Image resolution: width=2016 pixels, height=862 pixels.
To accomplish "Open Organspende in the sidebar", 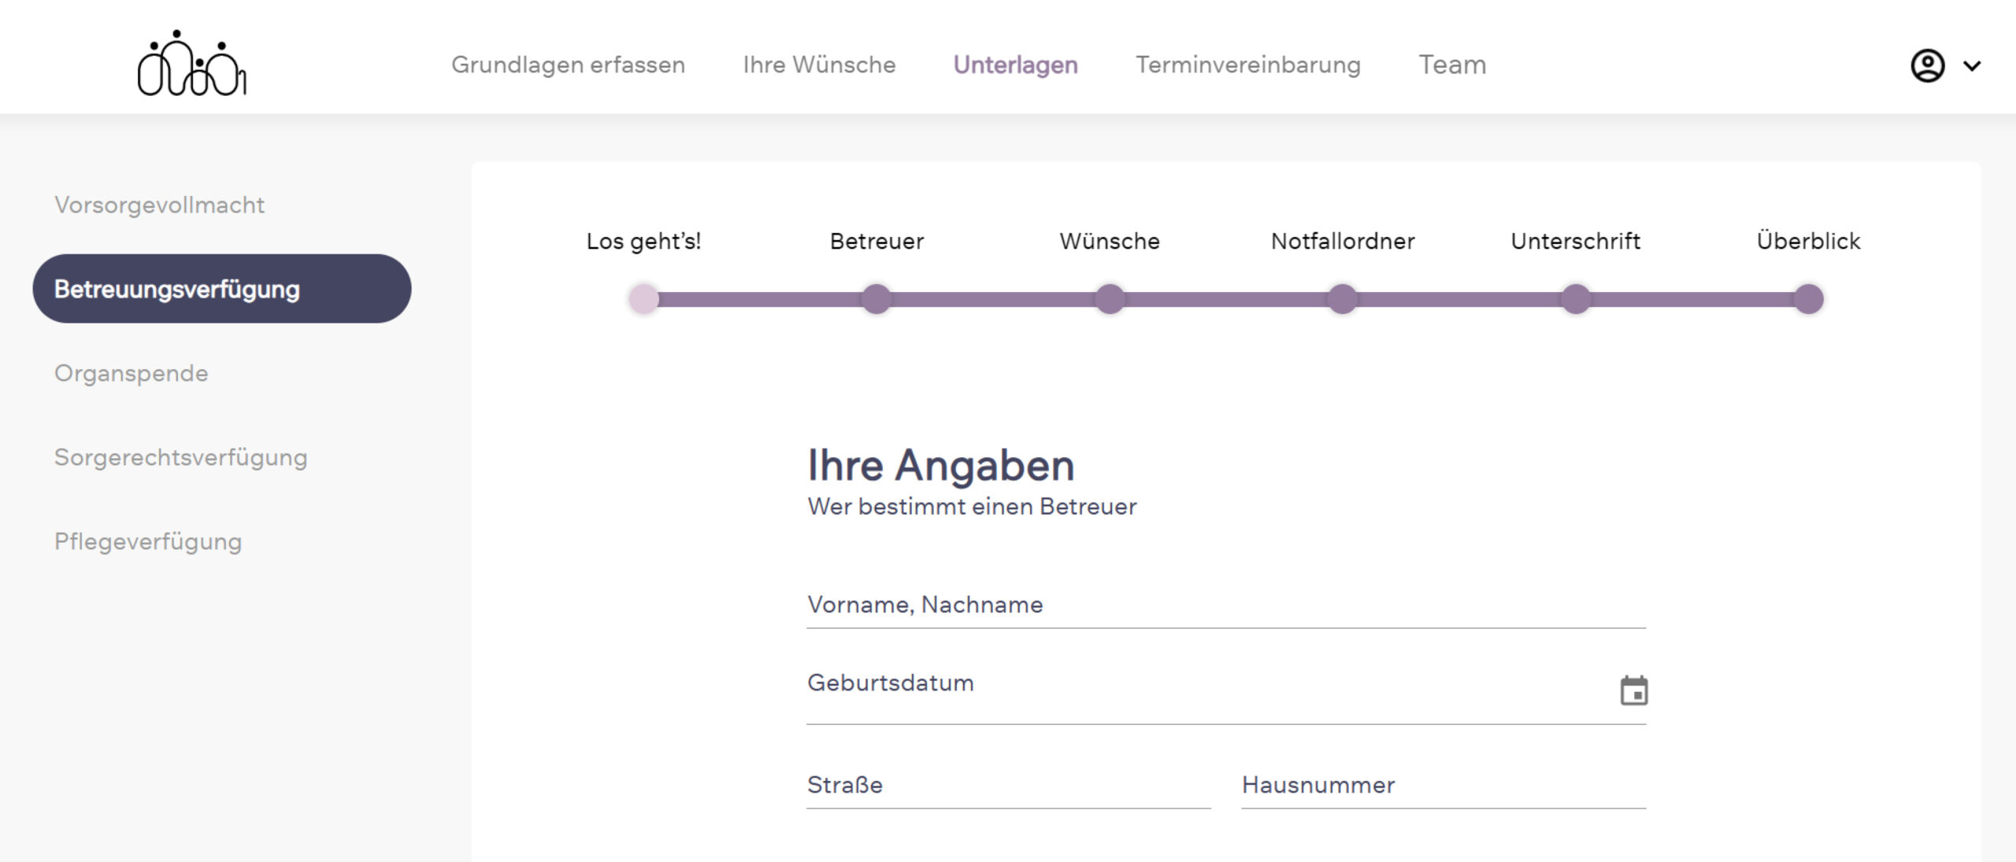I will point(132,373).
